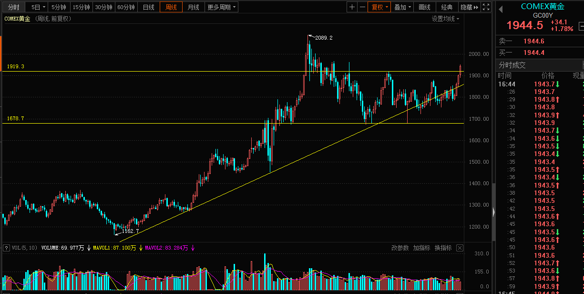This screenshot has width=584, height=294.
Task: Select the :38 tick row 1943.5
Action: tap(540, 193)
